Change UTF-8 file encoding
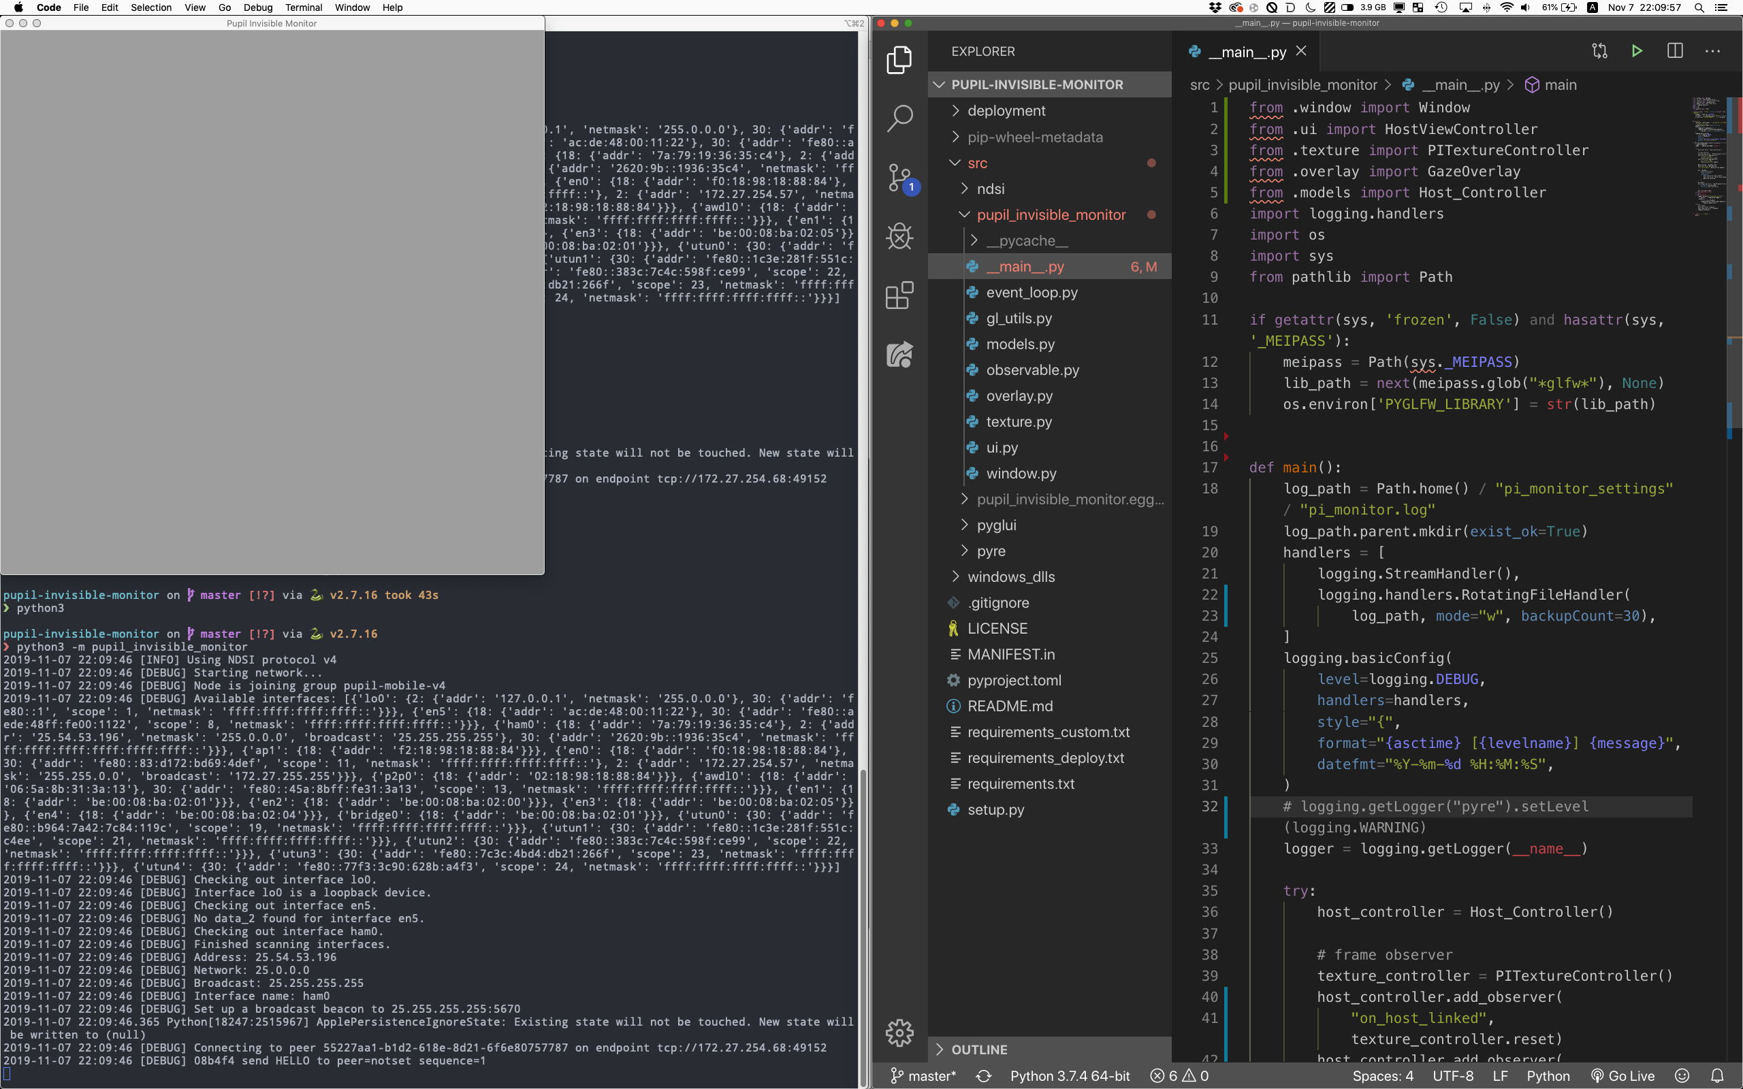This screenshot has height=1089, width=1743. pyautogui.click(x=1453, y=1076)
